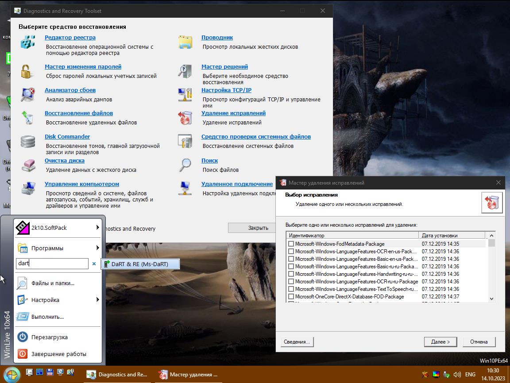The image size is (510, 383).
Task: Click the magnifying glass Поиск icon
Action: (x=185, y=165)
